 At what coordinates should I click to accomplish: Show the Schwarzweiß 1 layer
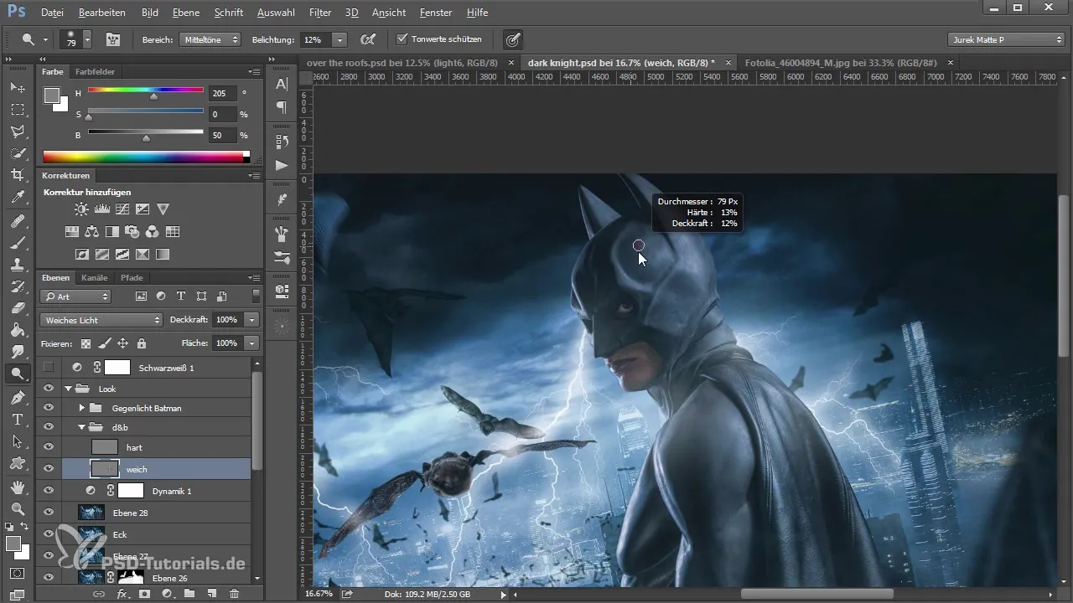pyautogui.click(x=49, y=367)
